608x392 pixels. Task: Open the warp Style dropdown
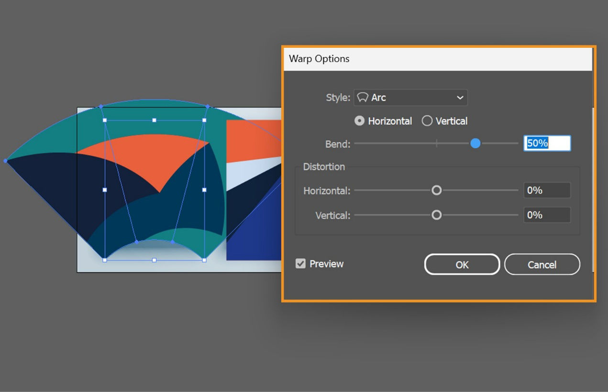tap(410, 98)
